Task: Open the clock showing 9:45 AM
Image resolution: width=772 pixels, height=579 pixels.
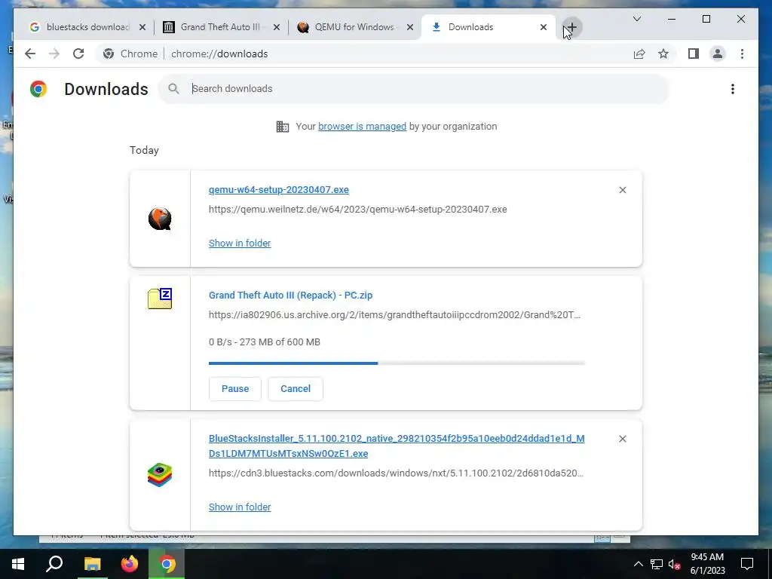Action: 707,564
